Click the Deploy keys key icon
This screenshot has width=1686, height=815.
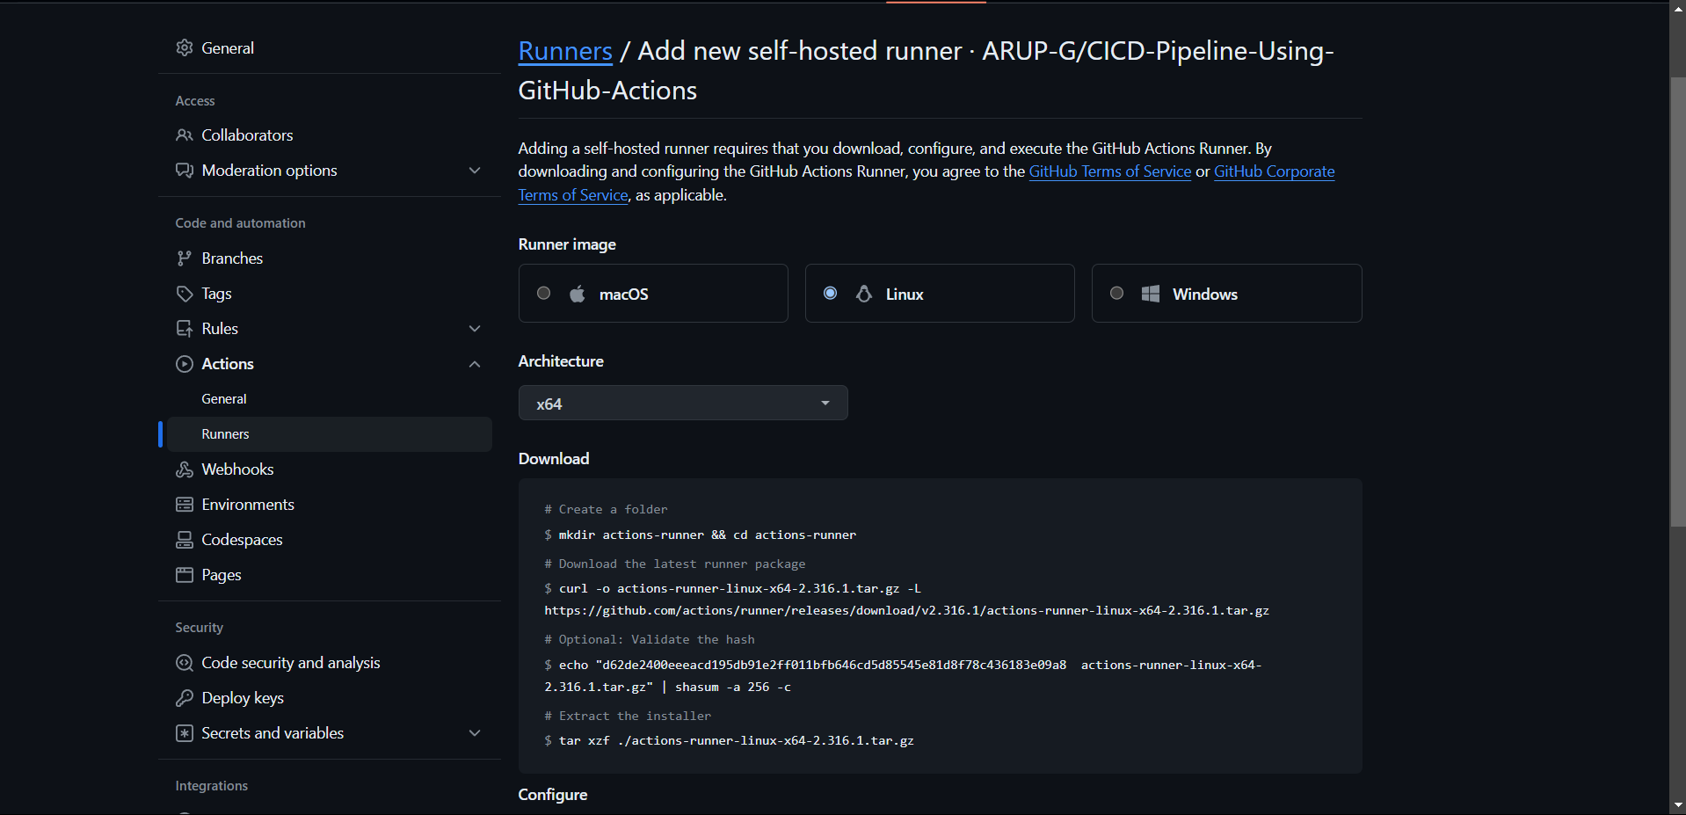click(x=184, y=698)
